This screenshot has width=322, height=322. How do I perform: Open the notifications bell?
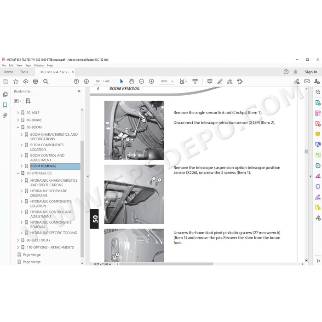tap(295, 72)
